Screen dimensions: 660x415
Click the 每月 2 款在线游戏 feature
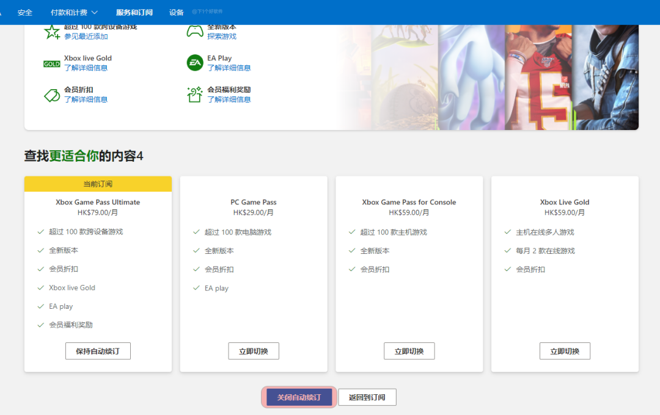[x=546, y=251]
